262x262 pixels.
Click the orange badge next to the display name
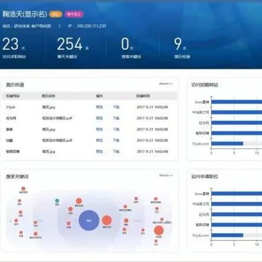tap(56, 14)
